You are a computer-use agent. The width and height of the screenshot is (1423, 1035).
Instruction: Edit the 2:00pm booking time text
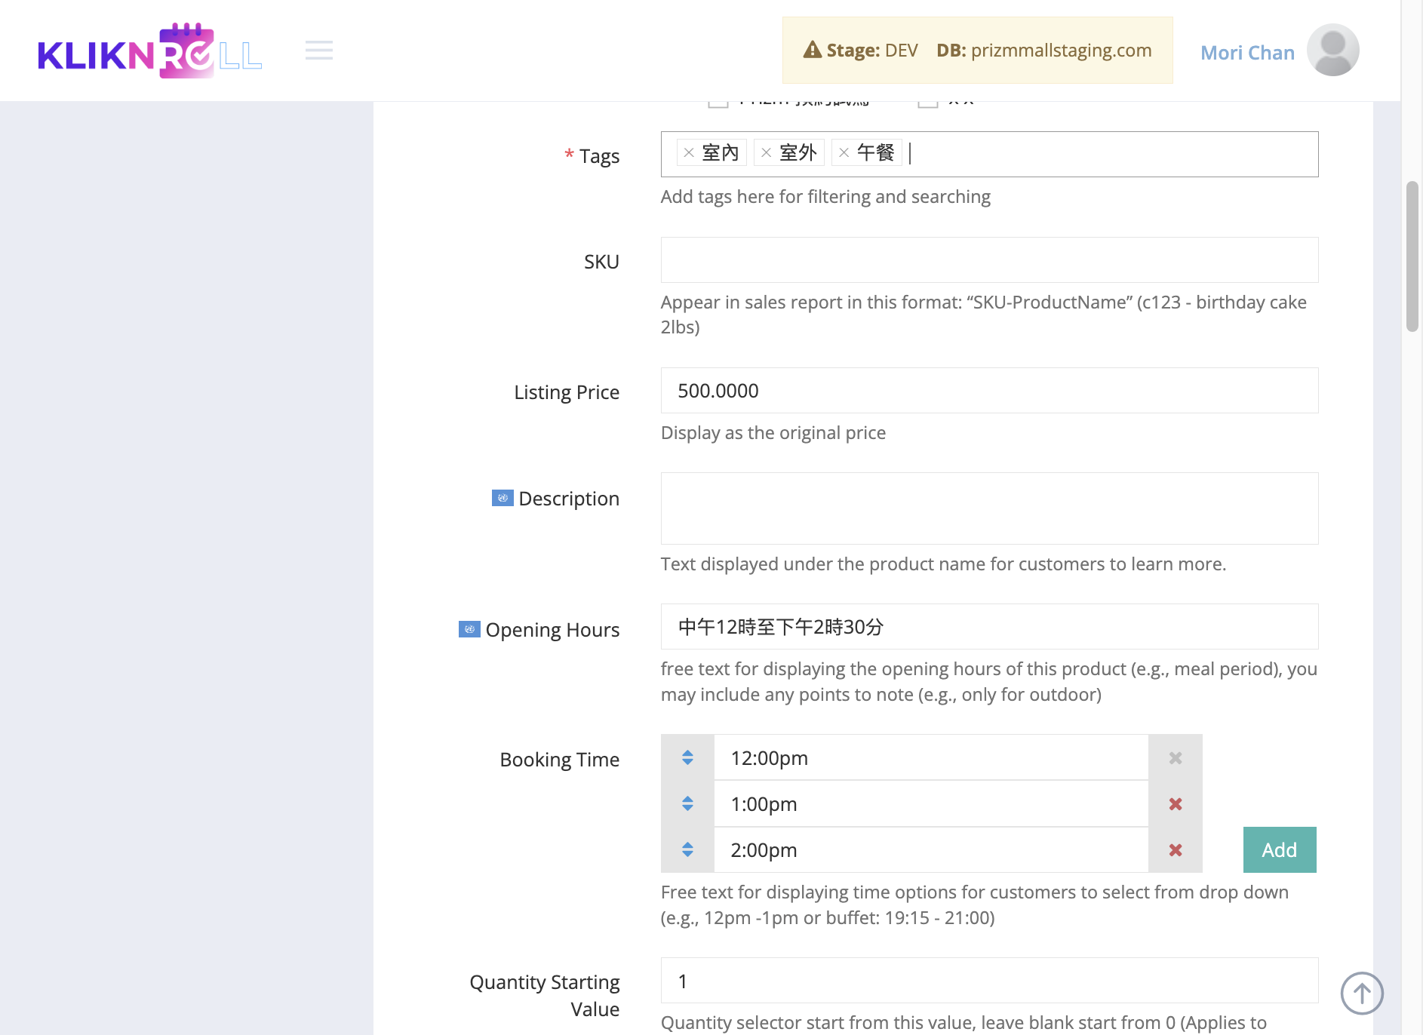pyautogui.click(x=931, y=850)
